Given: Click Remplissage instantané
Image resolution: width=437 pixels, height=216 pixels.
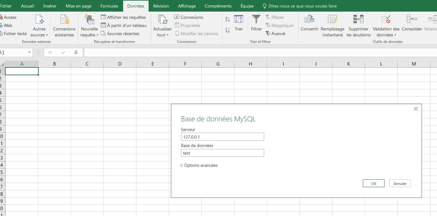Looking at the screenshot, I should point(332,26).
